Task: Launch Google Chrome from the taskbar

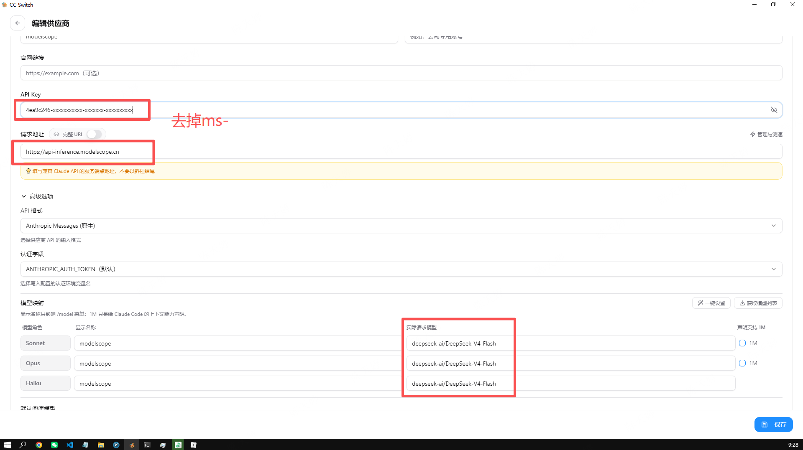Action: pos(39,445)
